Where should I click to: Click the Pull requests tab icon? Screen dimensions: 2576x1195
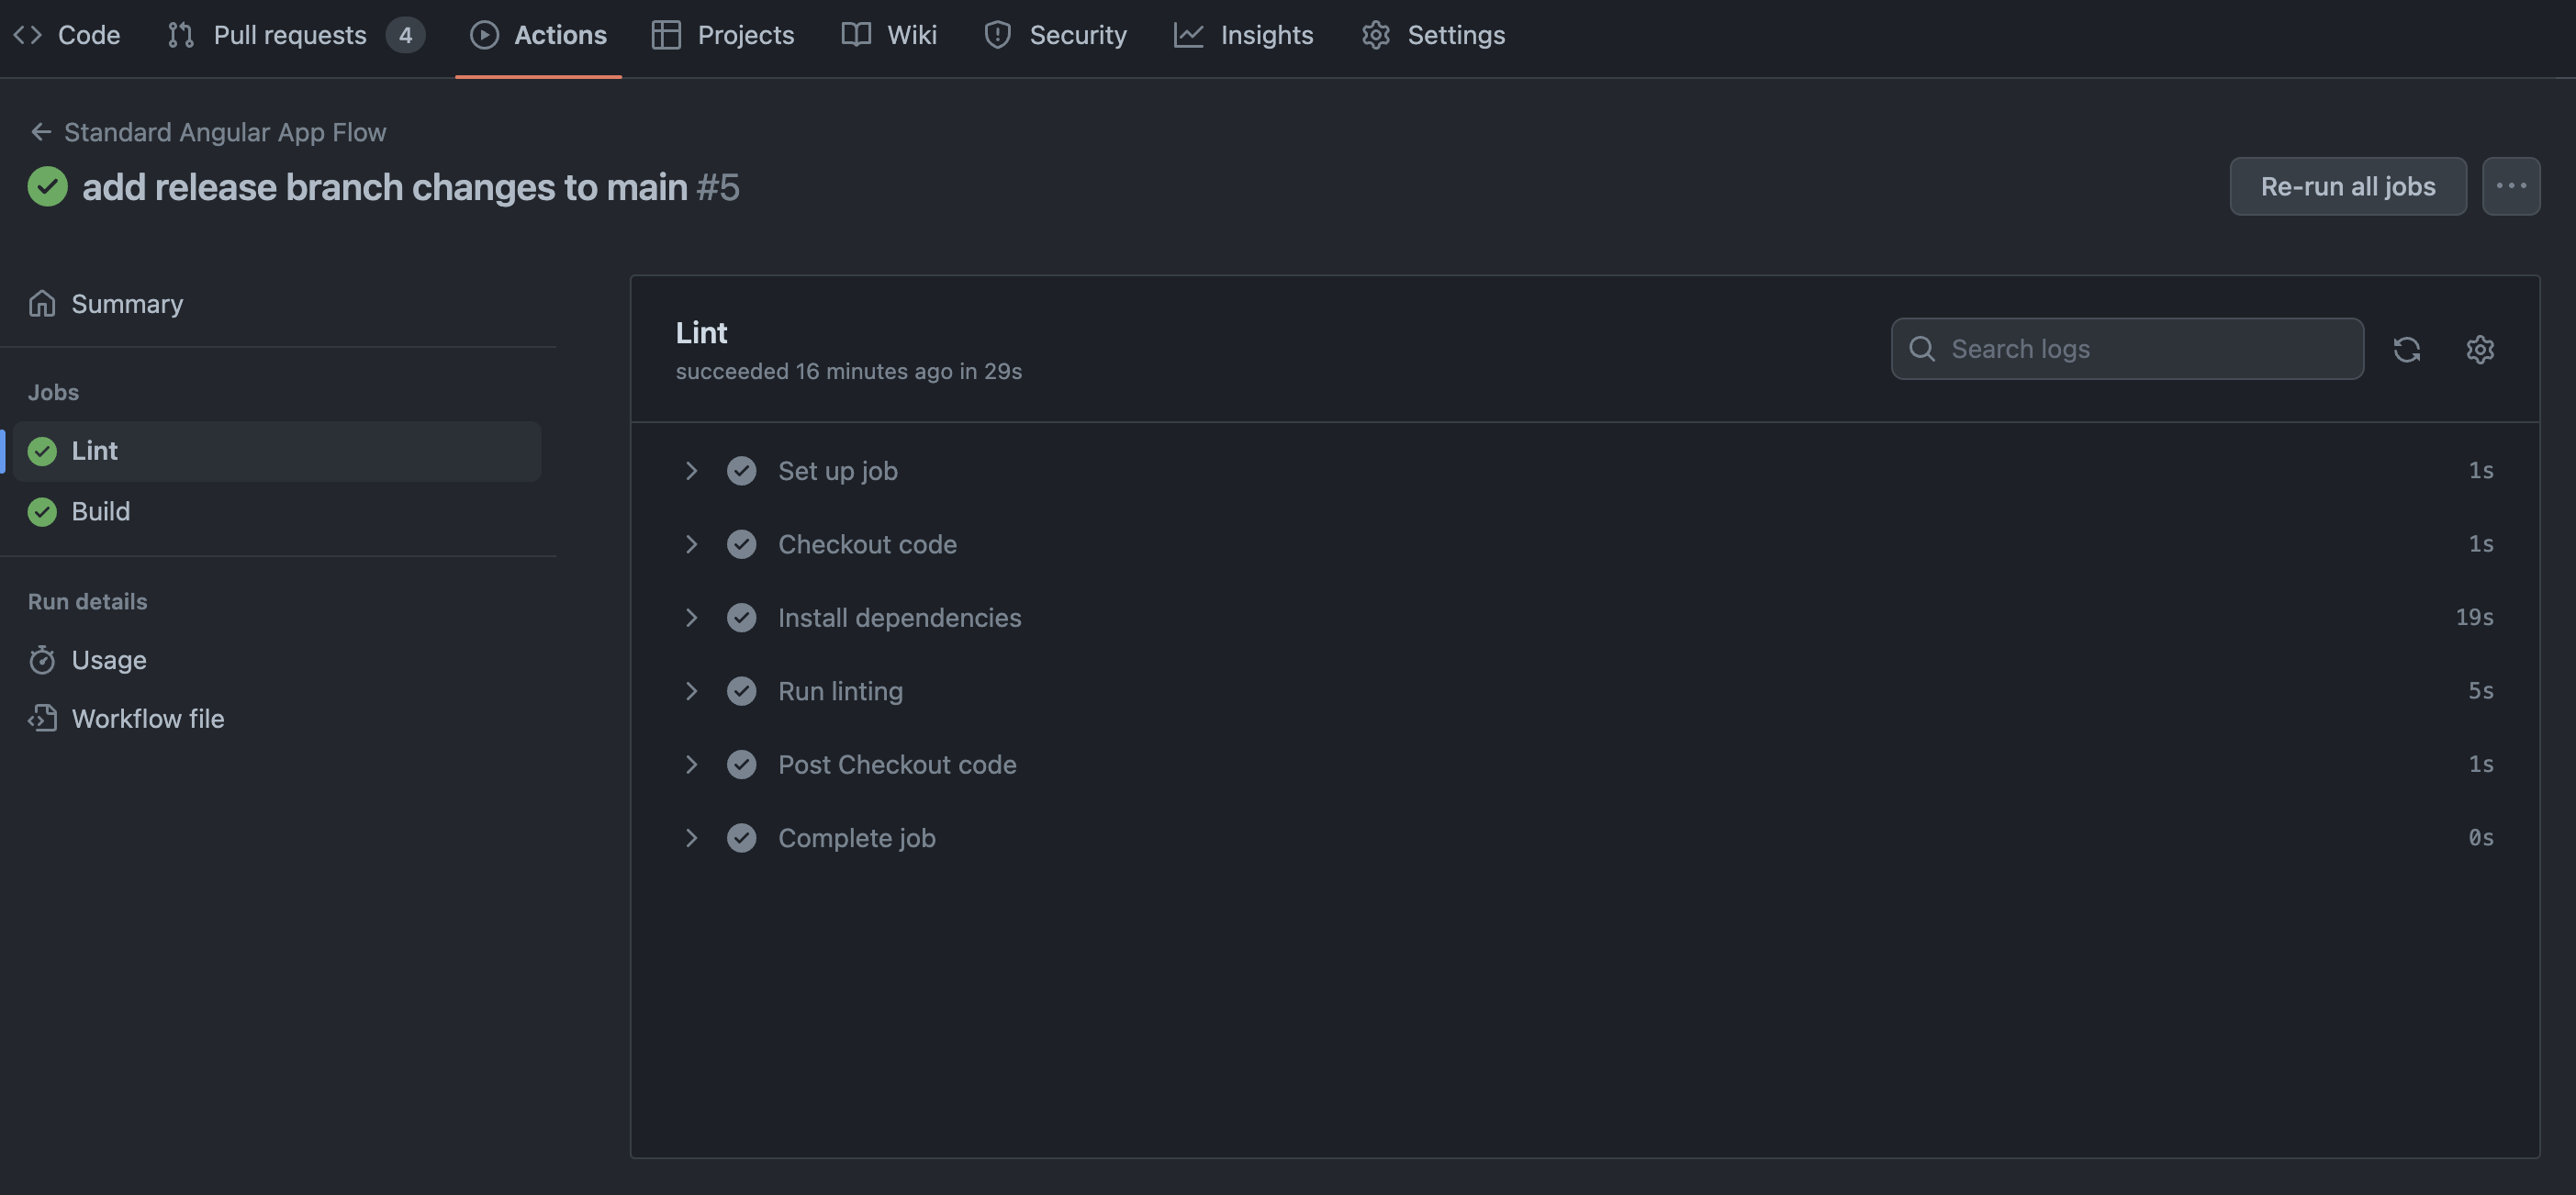(x=179, y=35)
